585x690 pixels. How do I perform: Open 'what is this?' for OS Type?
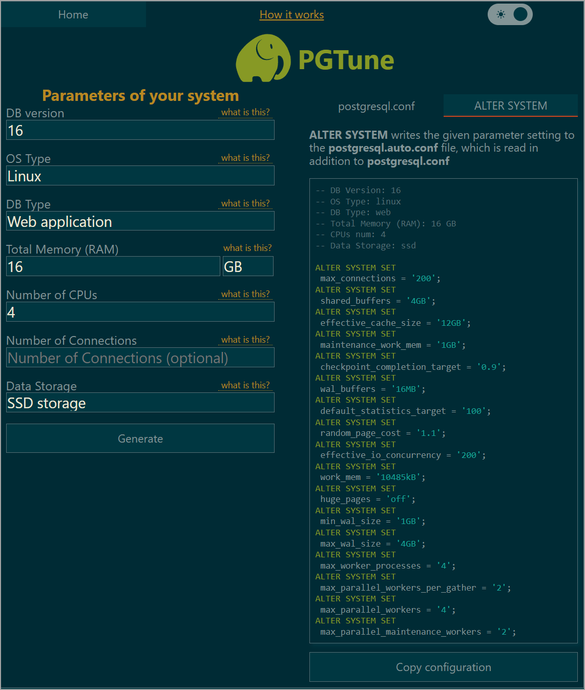[245, 158]
